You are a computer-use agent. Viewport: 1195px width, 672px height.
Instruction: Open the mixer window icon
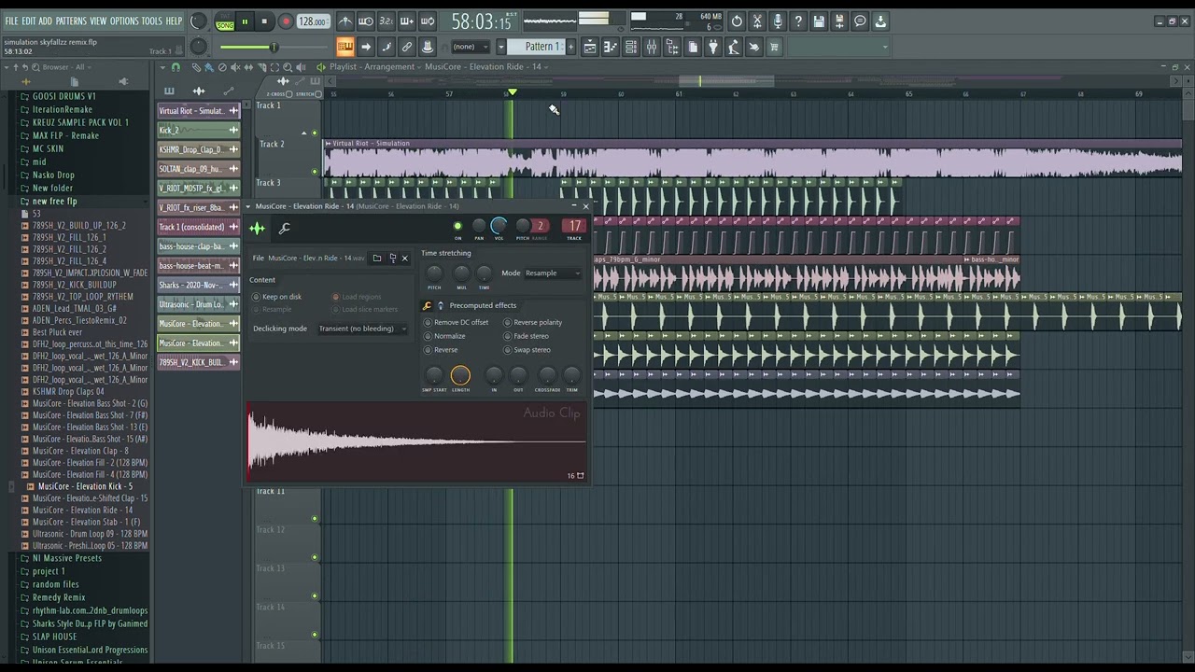click(x=651, y=47)
